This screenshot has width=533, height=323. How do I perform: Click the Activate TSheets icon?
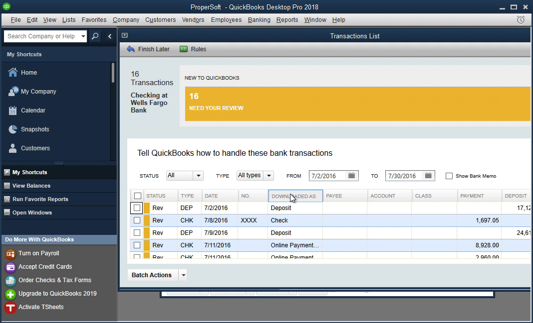pyautogui.click(x=10, y=308)
